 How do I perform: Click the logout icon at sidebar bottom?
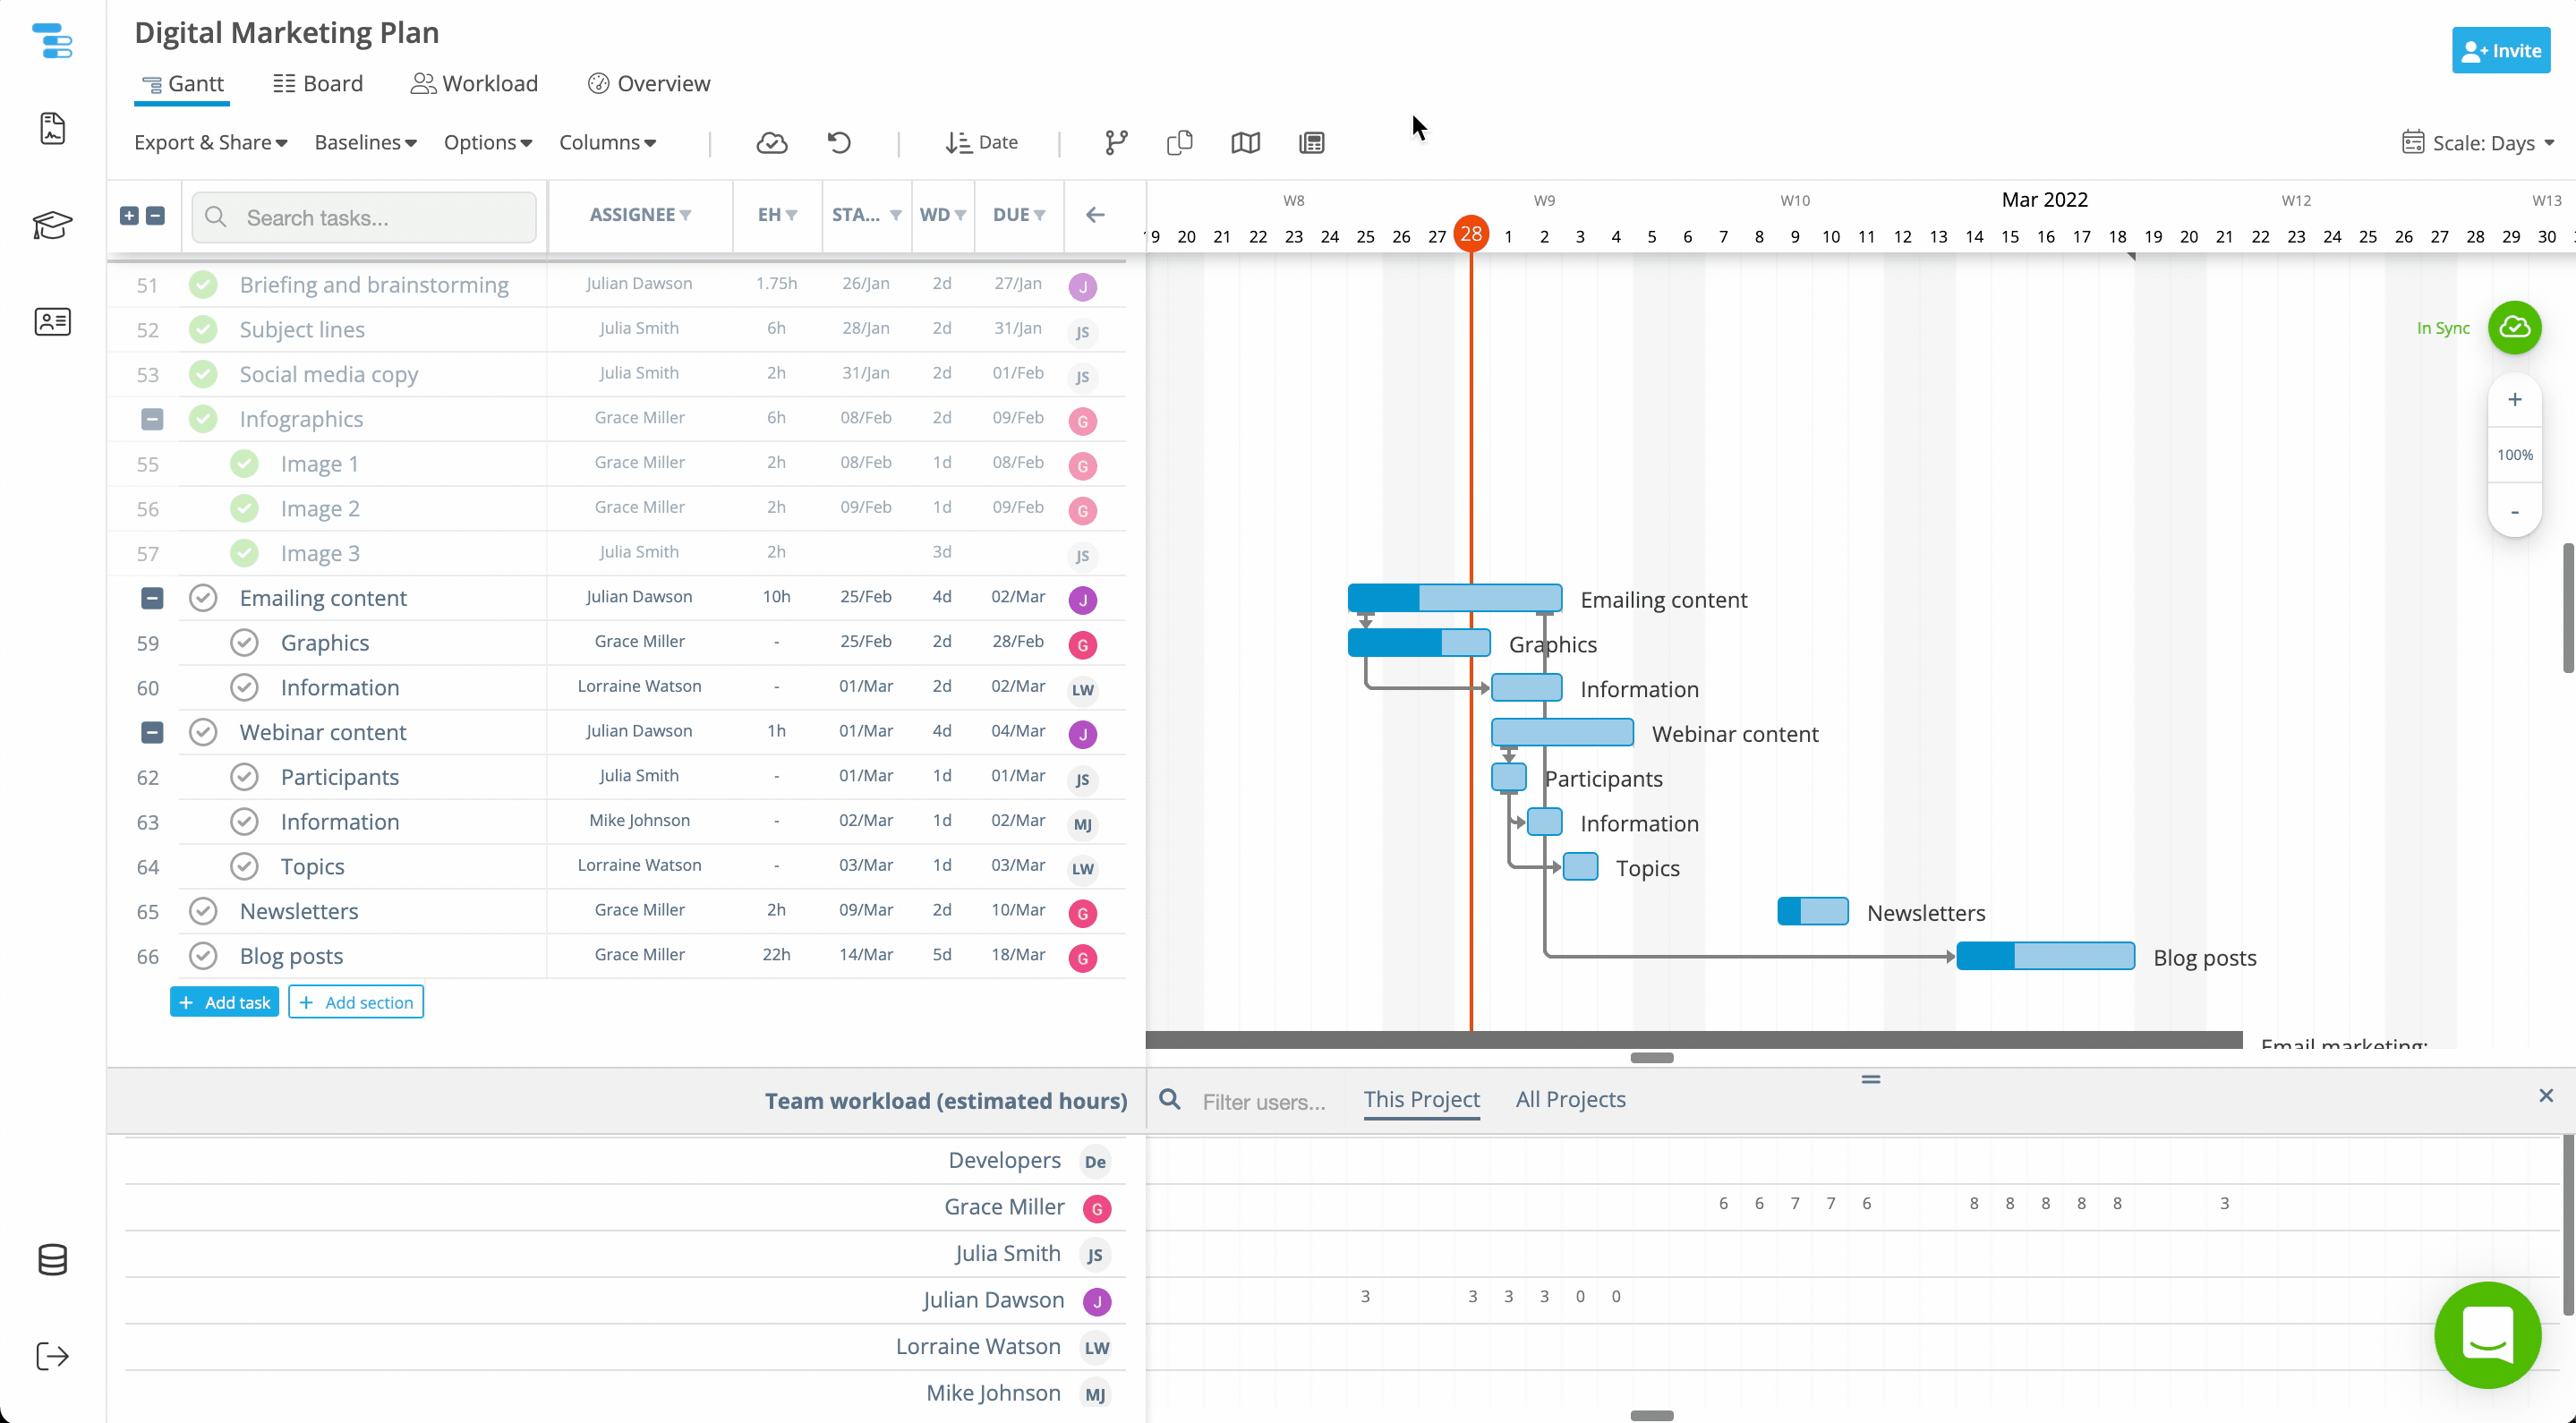52,1356
